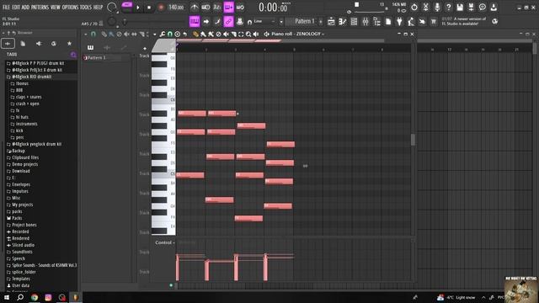Select piano roll draw pencil tool
Image resolution: width=539 pixels, height=303 pixels.
tap(195, 34)
